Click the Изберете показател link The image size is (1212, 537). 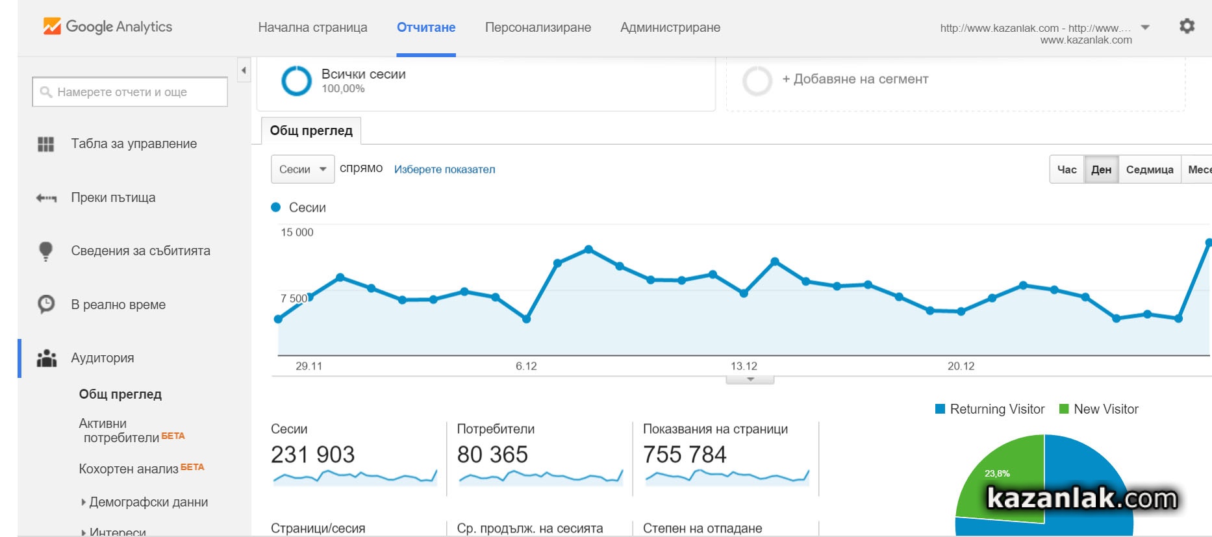(444, 169)
